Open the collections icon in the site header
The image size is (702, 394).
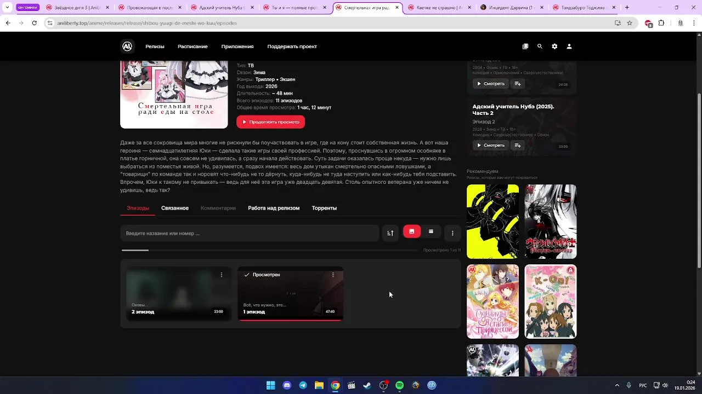point(525,47)
